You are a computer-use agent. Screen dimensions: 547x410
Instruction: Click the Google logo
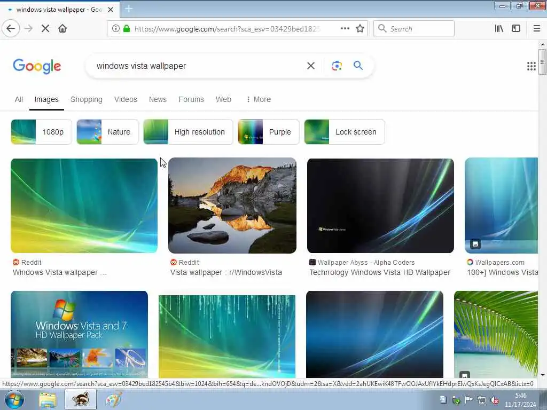37,66
